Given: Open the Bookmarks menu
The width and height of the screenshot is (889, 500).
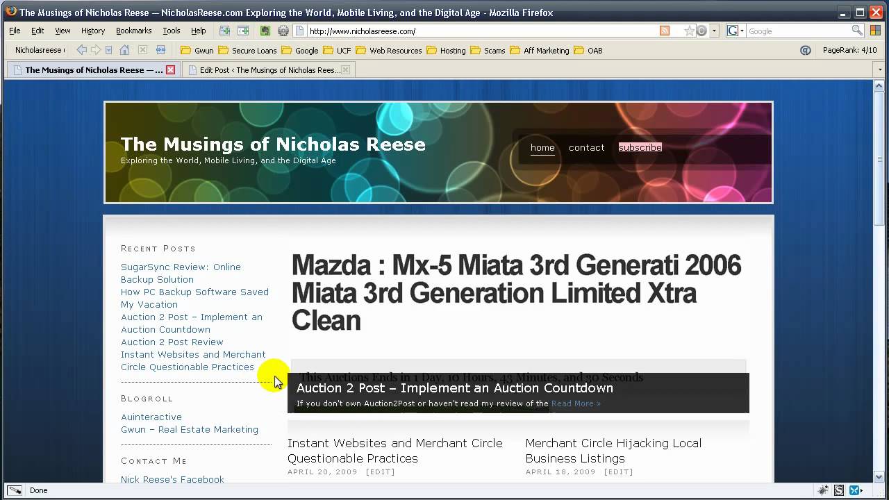Looking at the screenshot, I should click(133, 31).
